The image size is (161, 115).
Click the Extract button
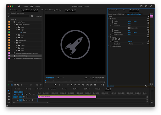(x=92, y=85)
